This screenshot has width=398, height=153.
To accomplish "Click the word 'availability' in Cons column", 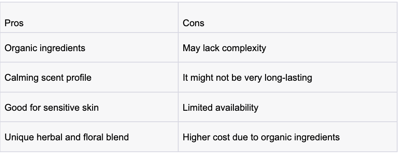I will pyautogui.click(x=237, y=108).
